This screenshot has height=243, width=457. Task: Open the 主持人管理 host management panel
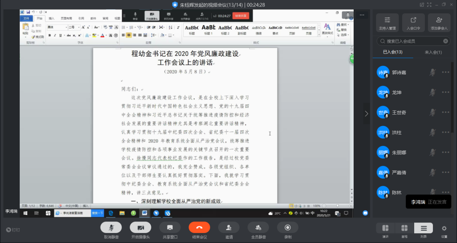pyautogui.click(x=387, y=23)
